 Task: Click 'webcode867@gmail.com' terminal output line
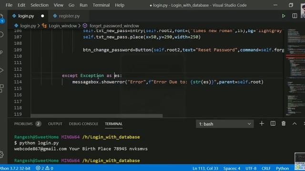coord(81,149)
